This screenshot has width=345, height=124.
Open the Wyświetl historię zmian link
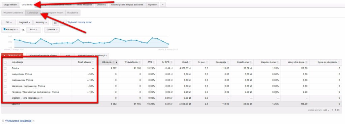(x=80, y=22)
